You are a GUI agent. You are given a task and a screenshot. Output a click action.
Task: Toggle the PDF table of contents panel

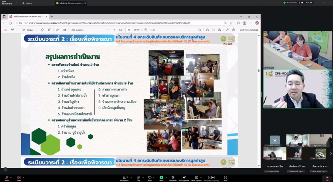click(5, 30)
